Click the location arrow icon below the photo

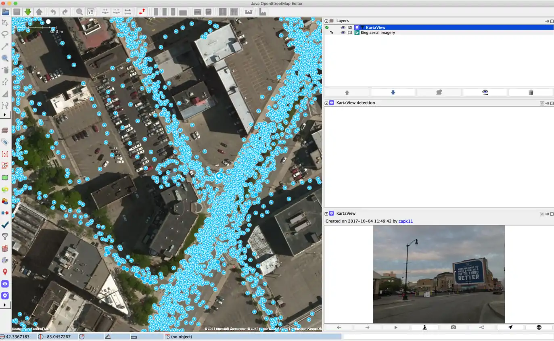pos(510,327)
